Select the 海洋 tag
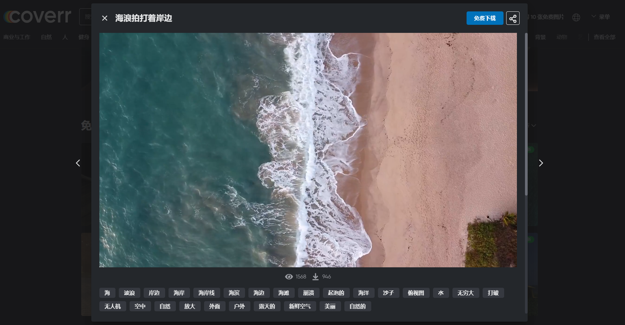 coord(364,293)
